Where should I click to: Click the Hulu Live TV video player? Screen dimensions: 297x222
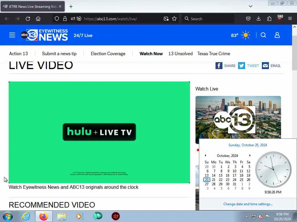pyautogui.click(x=99, y=132)
